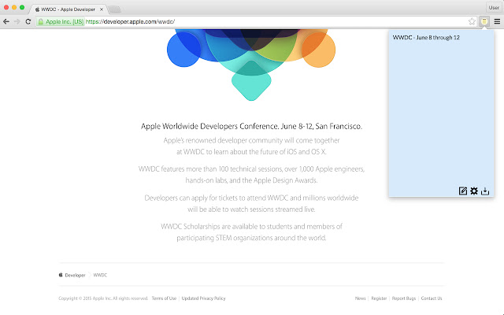Click the forward navigation arrow
This screenshot has height=315, width=504.
point(17,21)
